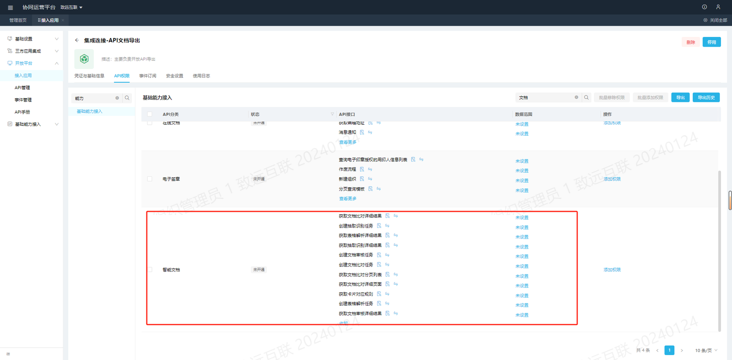Click 关闭全部 to close all tabs

pos(716,20)
